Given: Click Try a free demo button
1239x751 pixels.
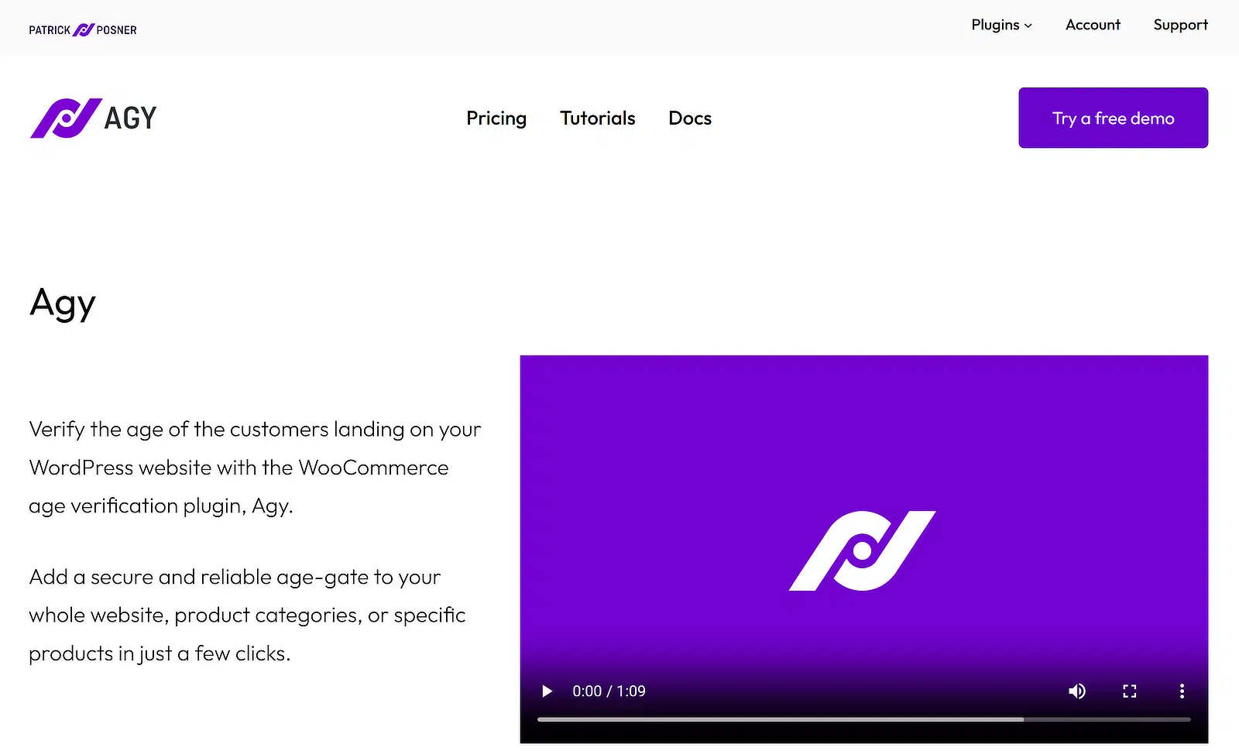Looking at the screenshot, I should pyautogui.click(x=1113, y=118).
